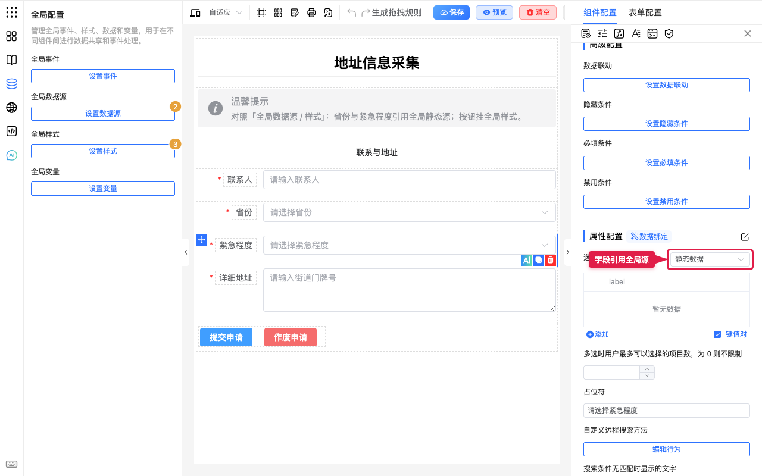Click the AI icon on selected 紧急程度 field
Image resolution: width=762 pixels, height=476 pixels.
pyautogui.click(x=527, y=260)
